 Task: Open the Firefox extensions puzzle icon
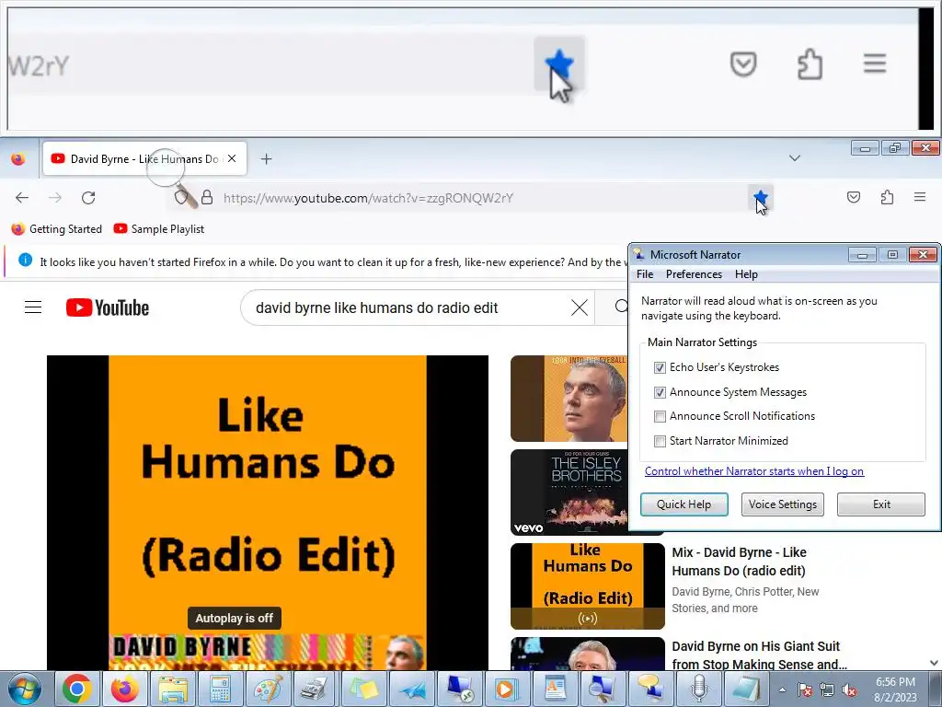tap(887, 197)
